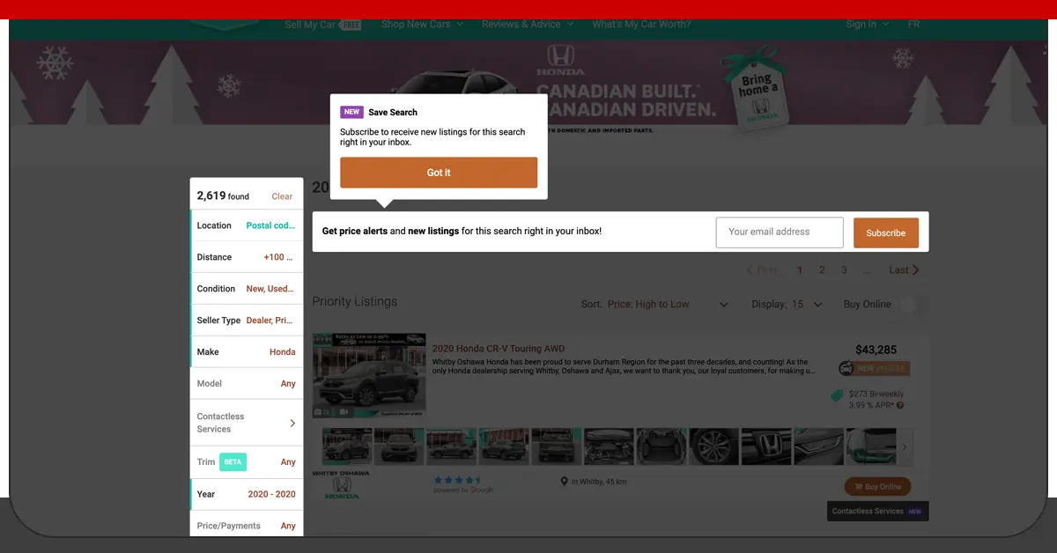
Task: Open the main CR-V listing photo
Action: (369, 376)
